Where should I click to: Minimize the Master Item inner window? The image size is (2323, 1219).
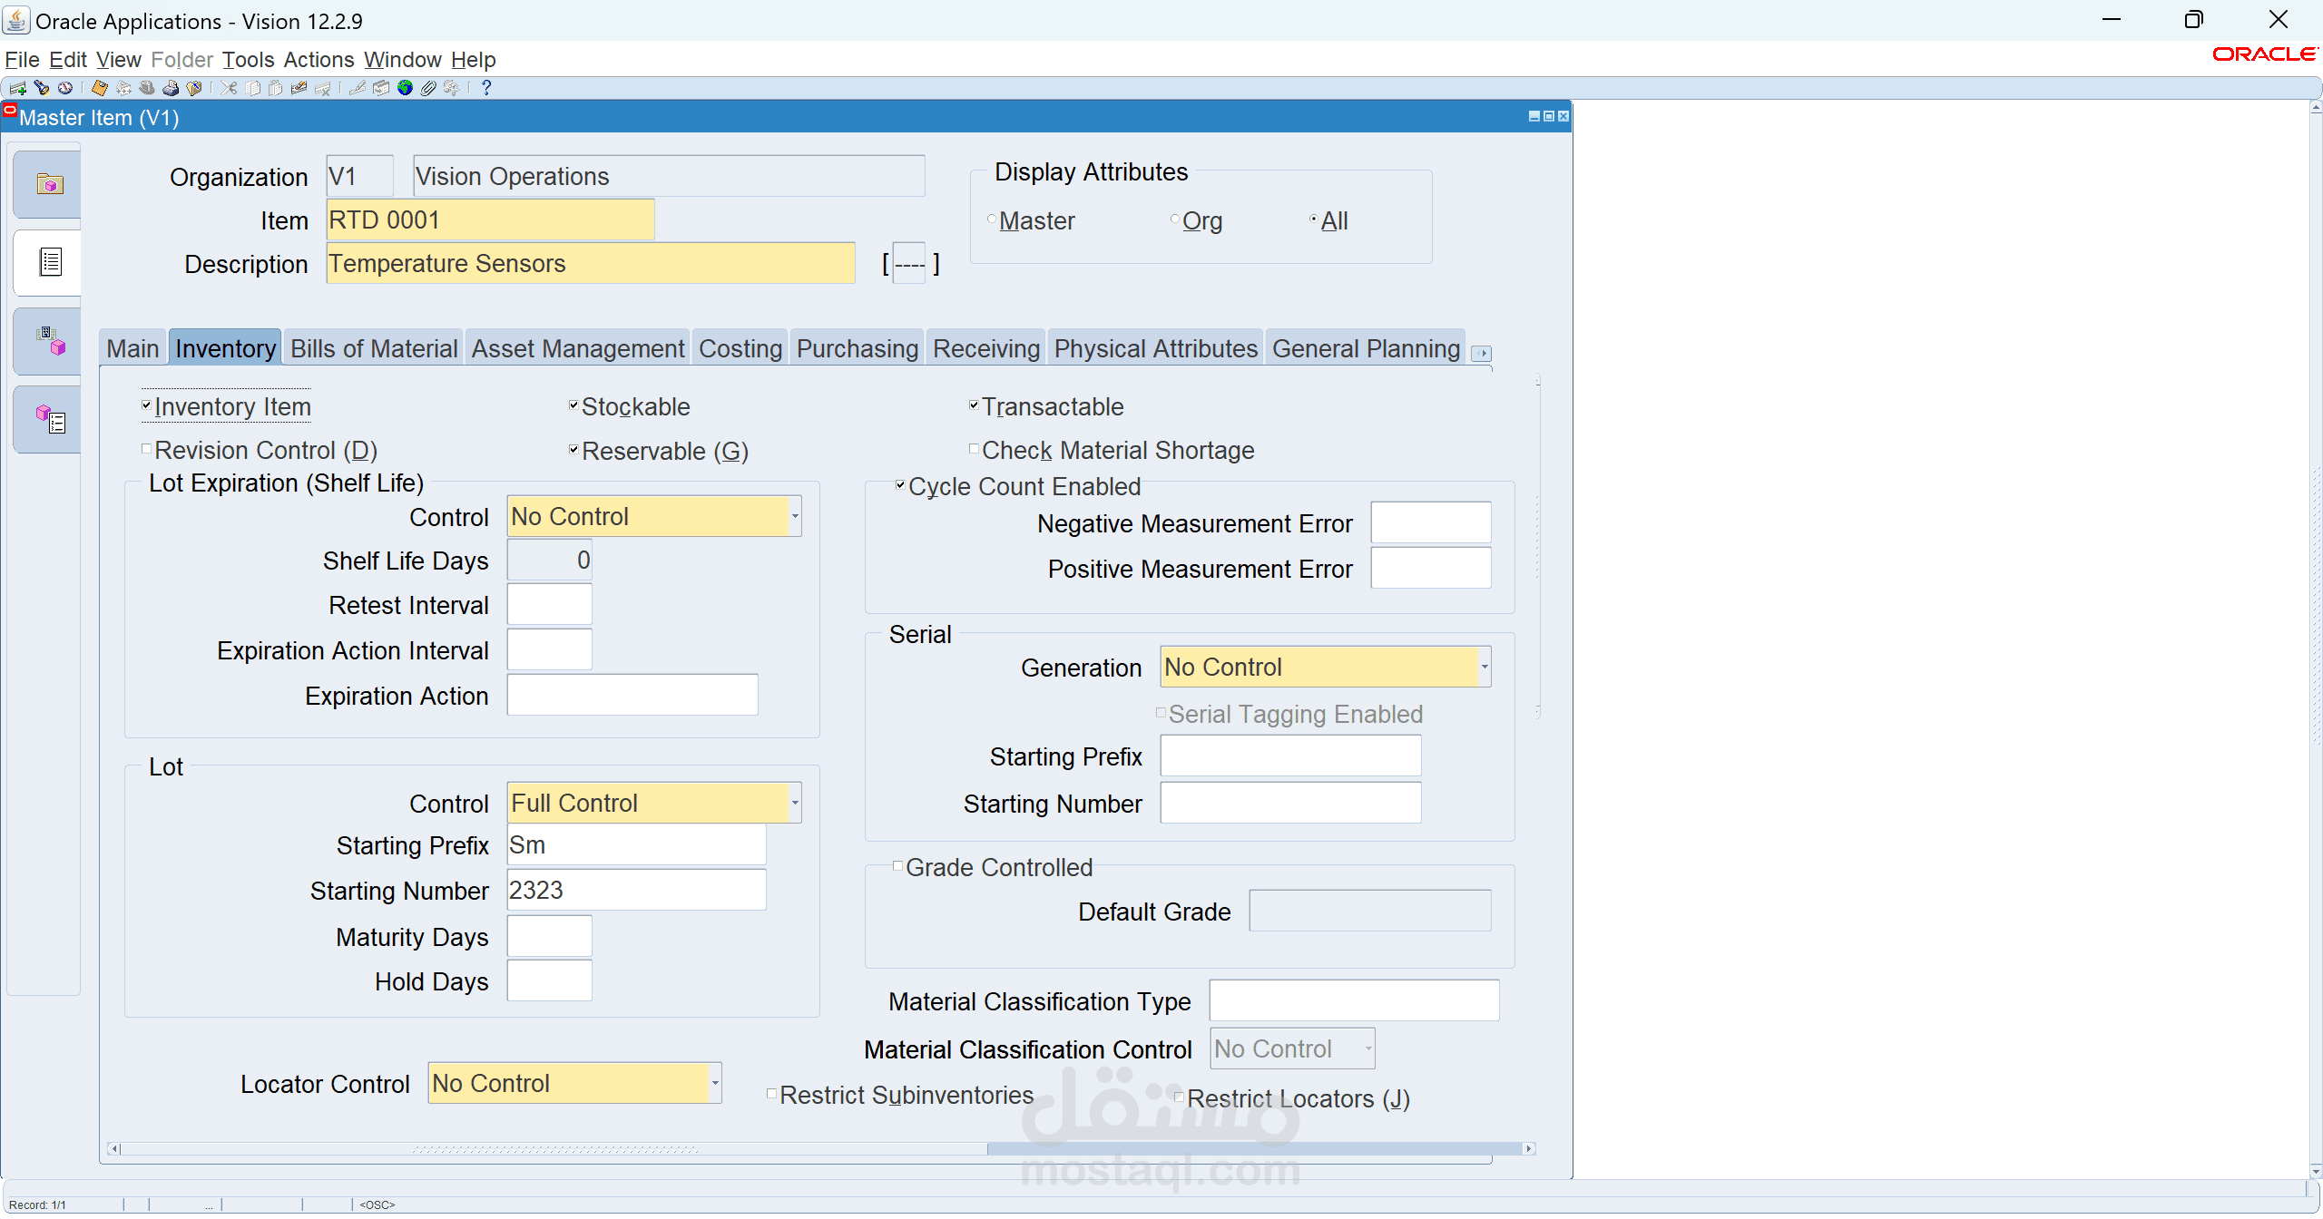(x=1534, y=116)
